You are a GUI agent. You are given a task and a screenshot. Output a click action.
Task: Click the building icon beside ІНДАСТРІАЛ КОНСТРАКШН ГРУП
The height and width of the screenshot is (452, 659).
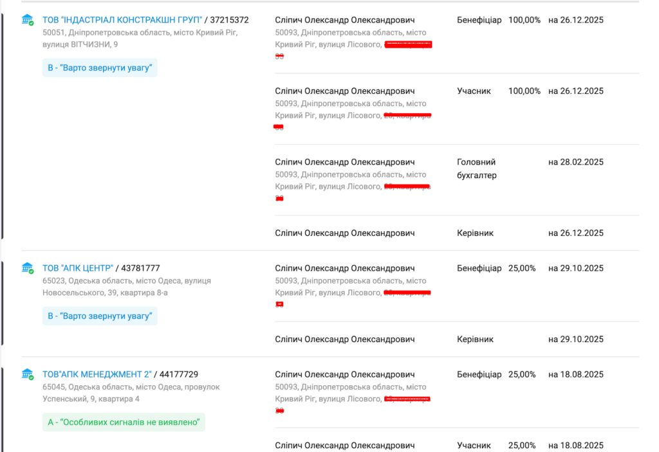point(27,20)
